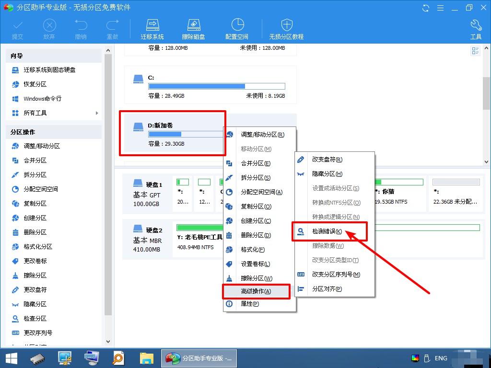Click the 属性 info icon in the context menu
Image resolution: width=491 pixels, height=368 pixels.
pos(229,303)
